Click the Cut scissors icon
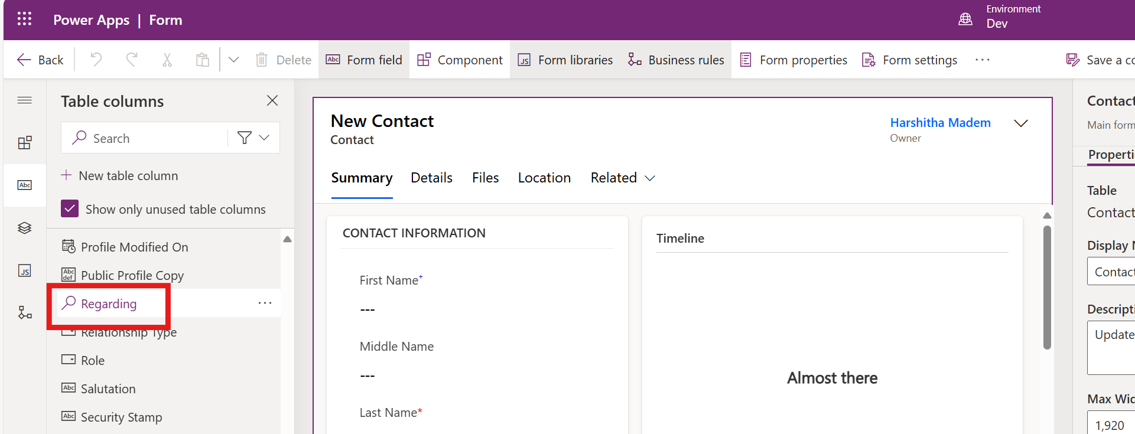Screen dimensions: 1135x434 pyautogui.click(x=167, y=60)
